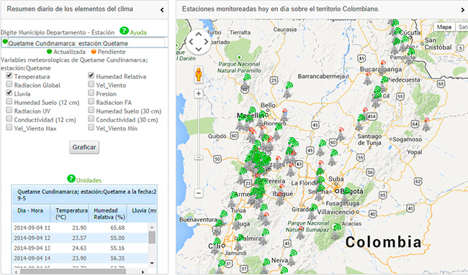Click the map pan control circle
Viewport: 468px width, 275px height.
pos(199,42)
